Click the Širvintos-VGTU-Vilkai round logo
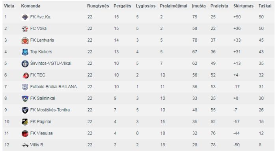This screenshot has width=276, height=153. click(25, 64)
